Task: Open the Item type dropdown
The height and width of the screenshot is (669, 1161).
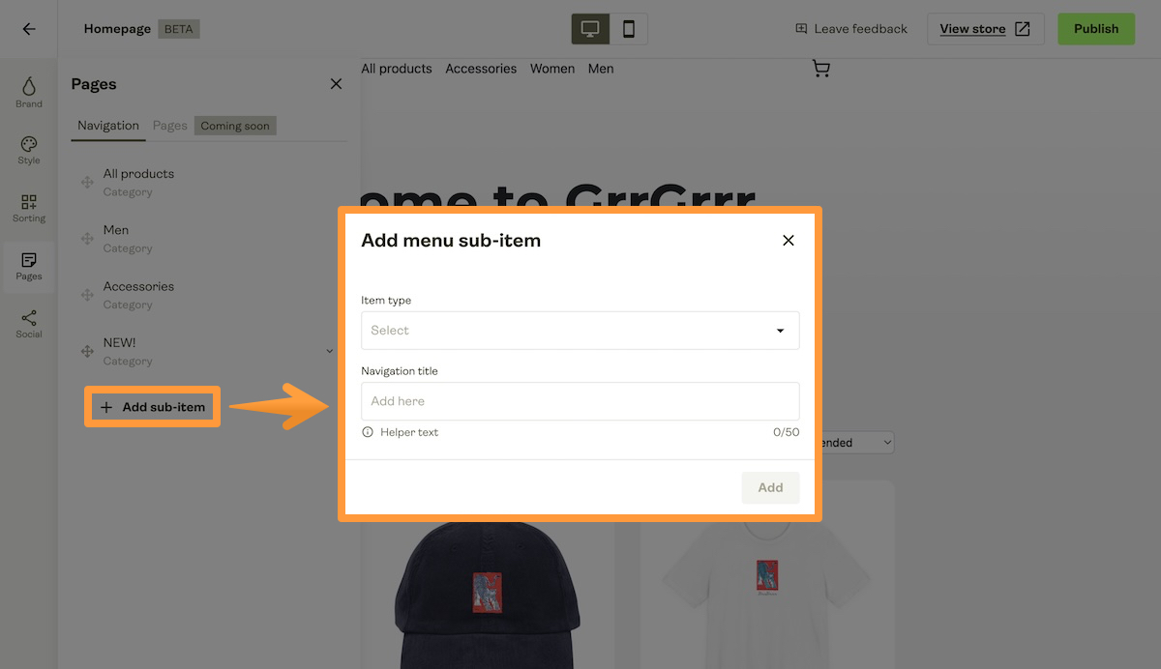Action: [x=580, y=331]
